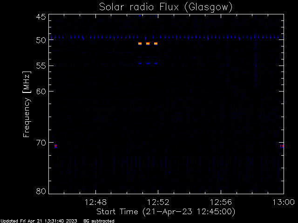The width and height of the screenshot is (298, 223).
Task: Click the 13:00 time tick label
Action: pyautogui.click(x=284, y=203)
